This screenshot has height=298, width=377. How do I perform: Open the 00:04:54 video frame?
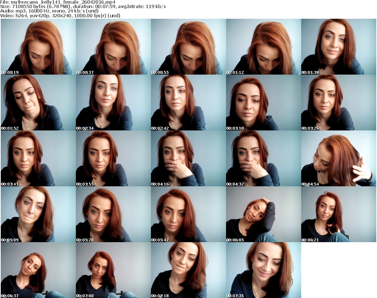click(338, 158)
